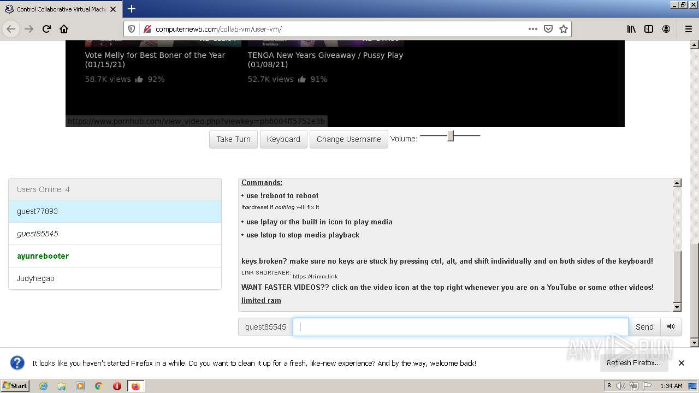Open the system tray volume icon
The image size is (699, 393).
coord(621,386)
